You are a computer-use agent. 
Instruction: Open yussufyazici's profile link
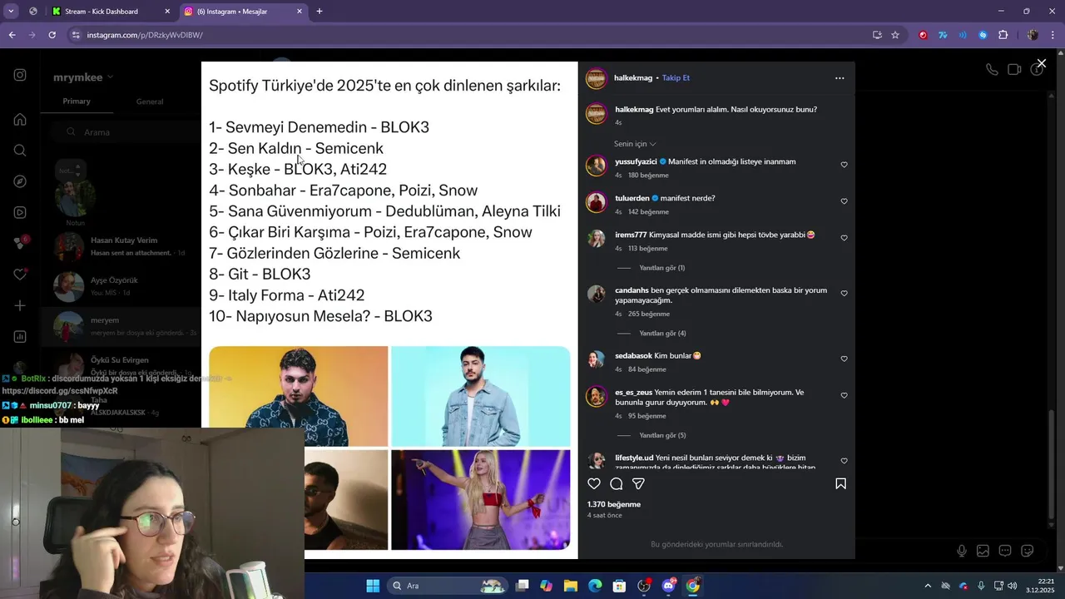click(x=636, y=161)
